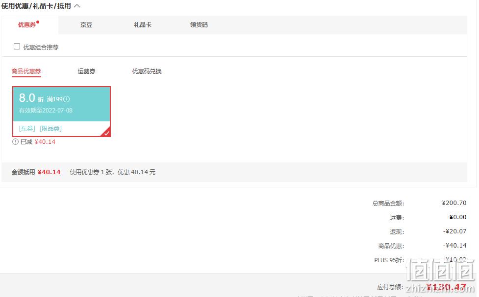Click the 返现 value -¥20.07

point(454,231)
